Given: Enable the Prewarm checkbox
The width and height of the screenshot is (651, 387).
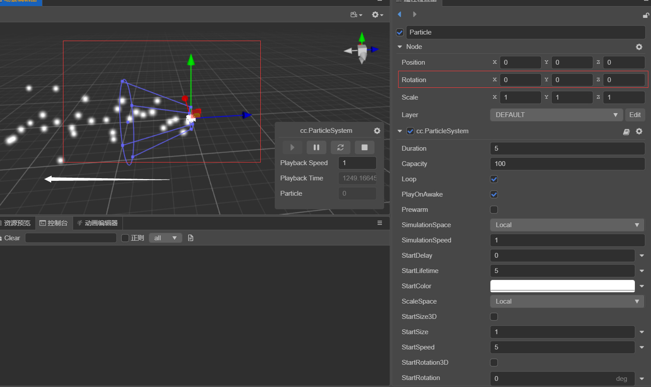Looking at the screenshot, I should (x=494, y=210).
